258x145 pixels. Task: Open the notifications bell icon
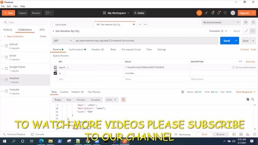click(x=219, y=13)
